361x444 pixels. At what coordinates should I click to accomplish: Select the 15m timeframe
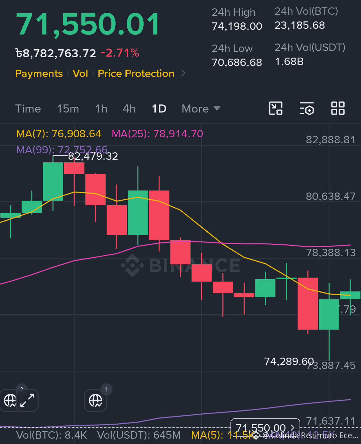pyautogui.click(x=68, y=108)
